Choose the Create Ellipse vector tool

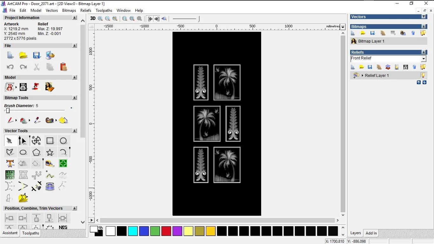[x=23, y=152]
